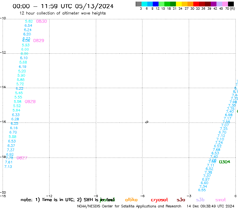This screenshot has height=209, width=238.
Task: Click the 5.72 wave height value
Action: (20, 84)
